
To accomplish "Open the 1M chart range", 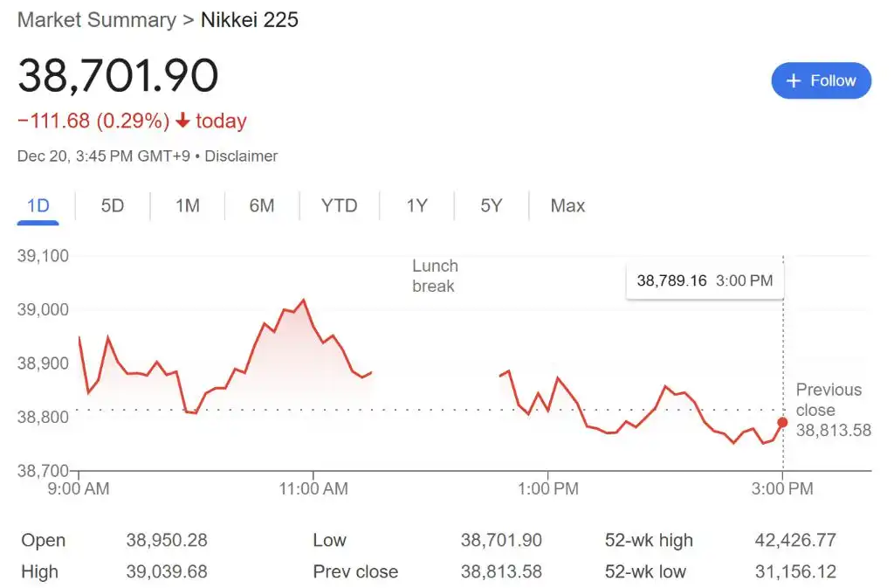I will point(188,205).
